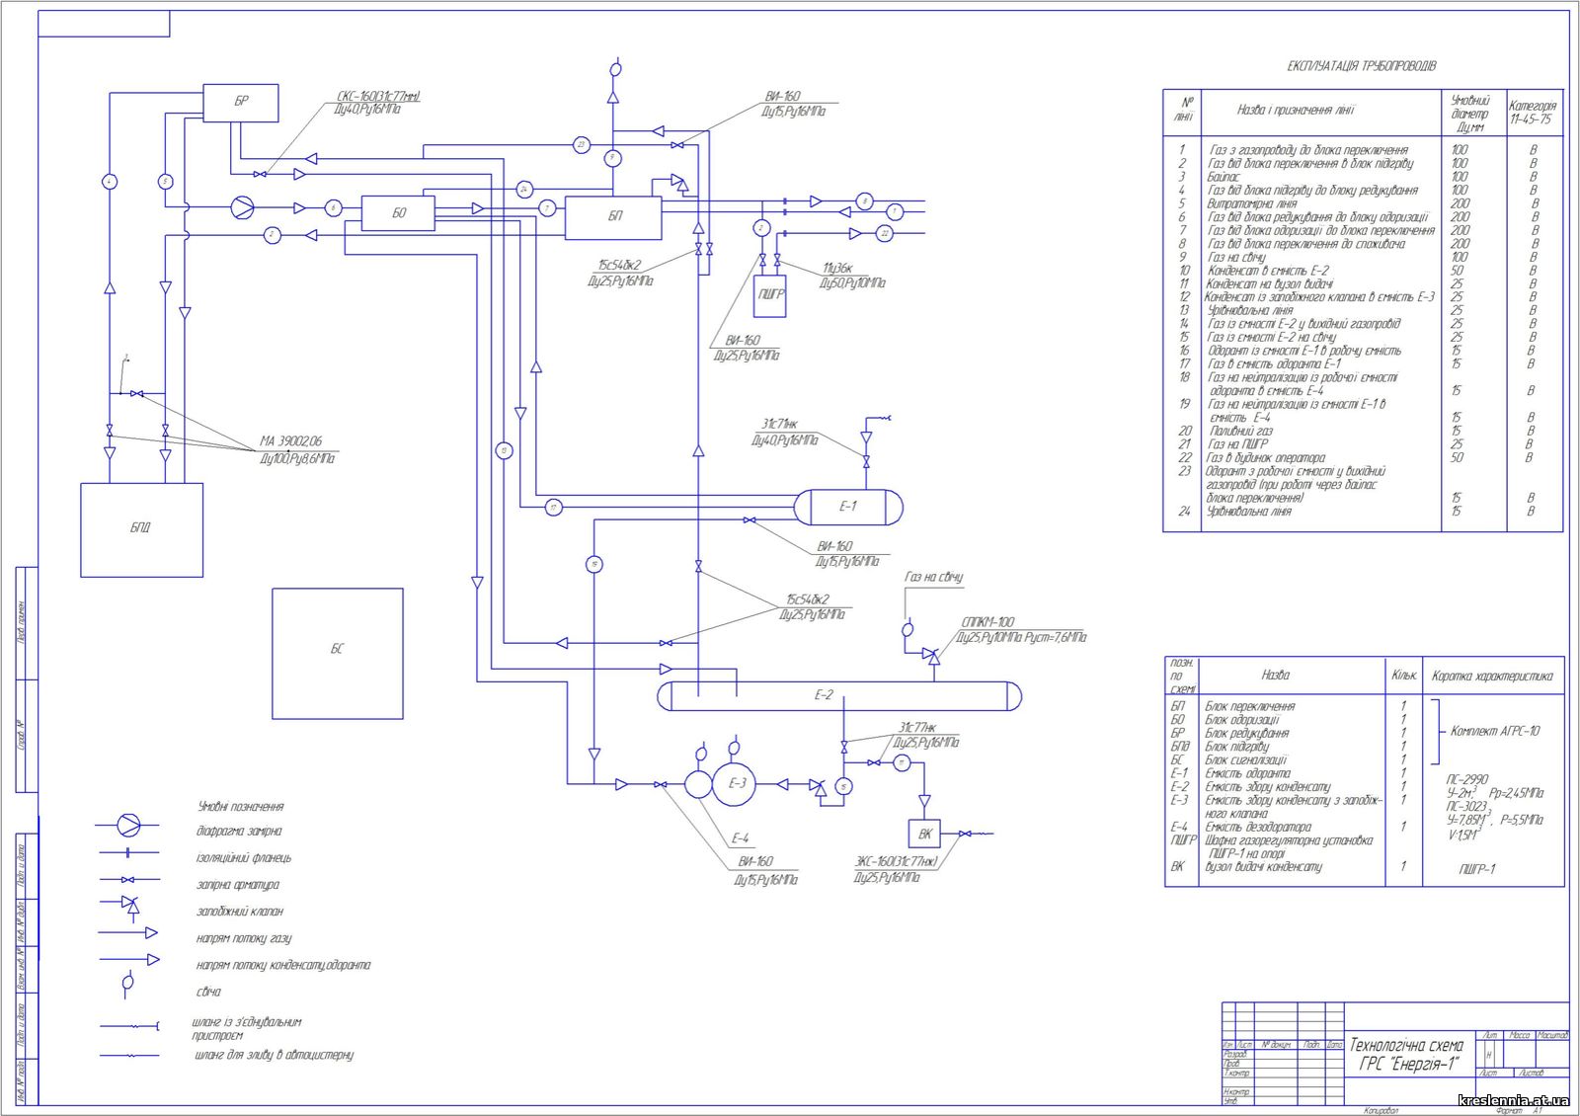Open the kreslennia.at.ua watermark link
This screenshot has width=1580, height=1116.
tap(1512, 1101)
